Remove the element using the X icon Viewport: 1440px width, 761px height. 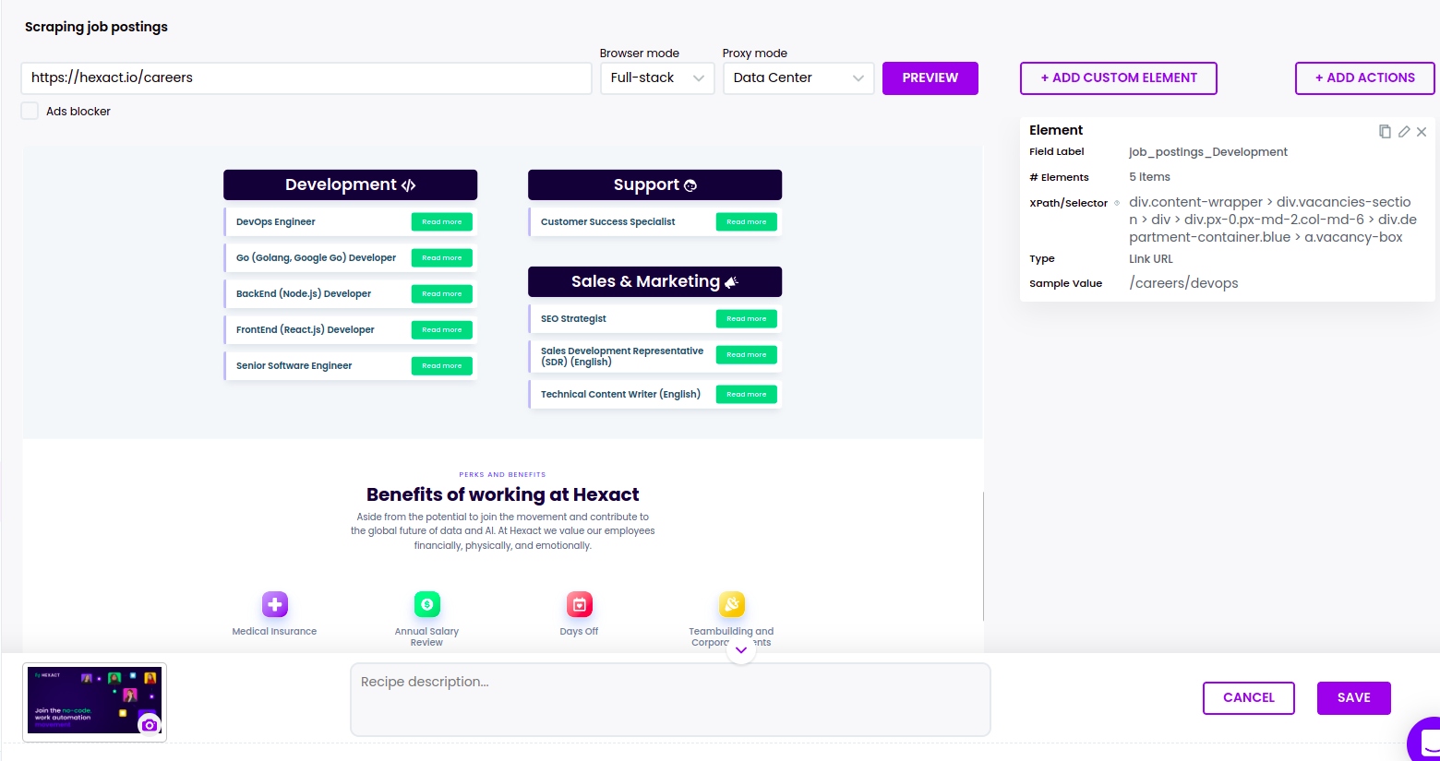coord(1422,131)
